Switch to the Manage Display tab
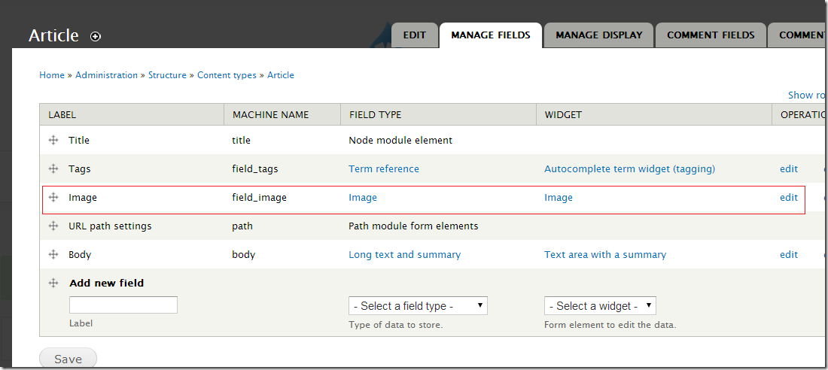 598,35
